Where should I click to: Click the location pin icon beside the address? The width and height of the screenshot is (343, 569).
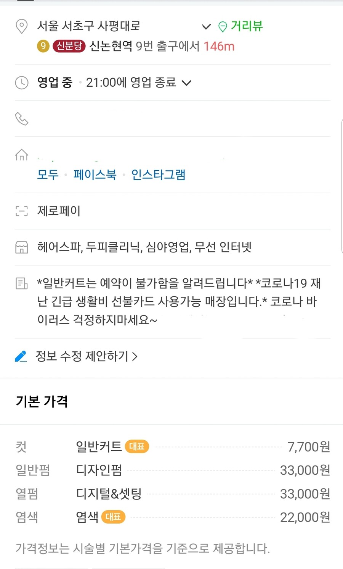tap(22, 26)
